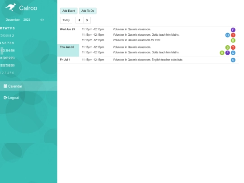This screenshot has width=244, height=183.
Task: Click purple F avatar on Thu Jun 30 Maths event
Action: click(227, 53)
